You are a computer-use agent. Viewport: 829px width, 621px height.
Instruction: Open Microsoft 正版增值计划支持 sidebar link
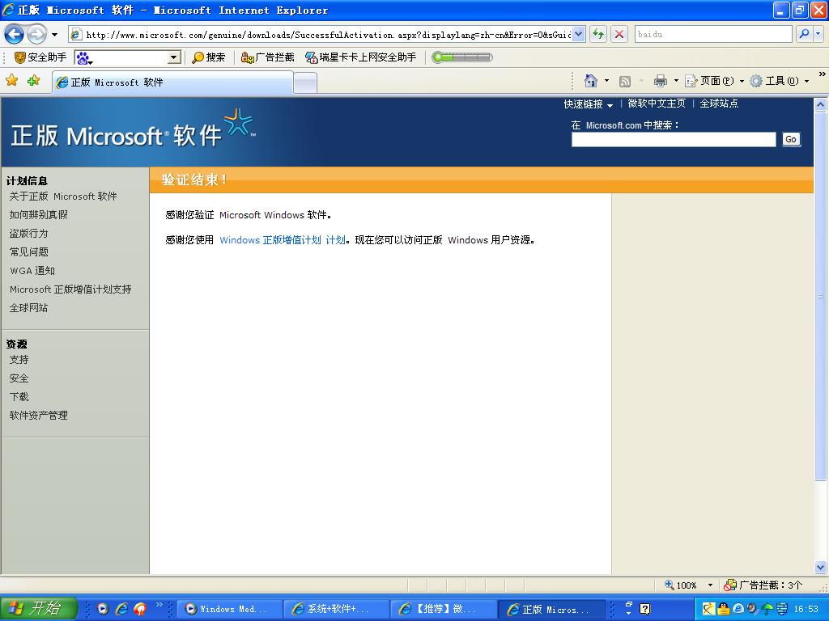click(70, 289)
